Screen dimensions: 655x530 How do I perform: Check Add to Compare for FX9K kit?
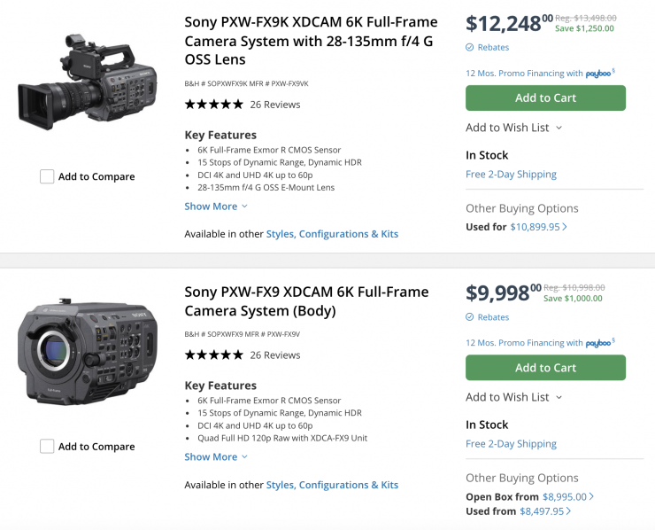[47, 176]
